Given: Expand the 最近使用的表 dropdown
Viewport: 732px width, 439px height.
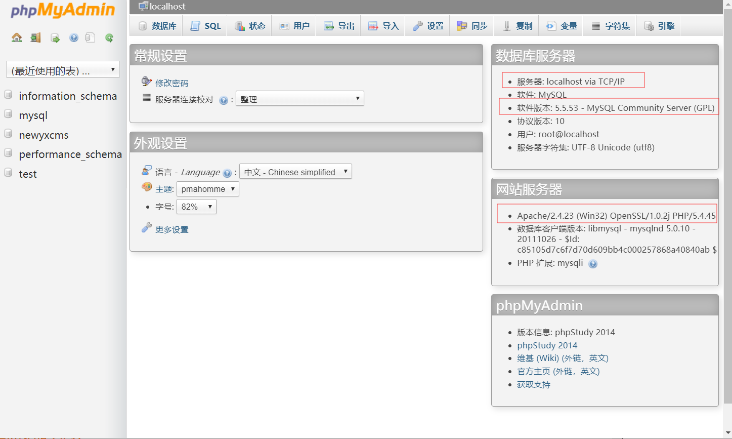Looking at the screenshot, I should pyautogui.click(x=63, y=70).
